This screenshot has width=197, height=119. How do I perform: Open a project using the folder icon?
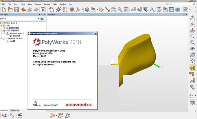(10, 9)
